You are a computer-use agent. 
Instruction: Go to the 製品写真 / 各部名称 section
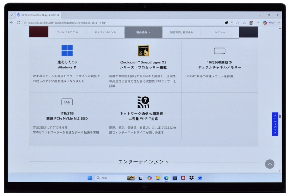[182, 32]
